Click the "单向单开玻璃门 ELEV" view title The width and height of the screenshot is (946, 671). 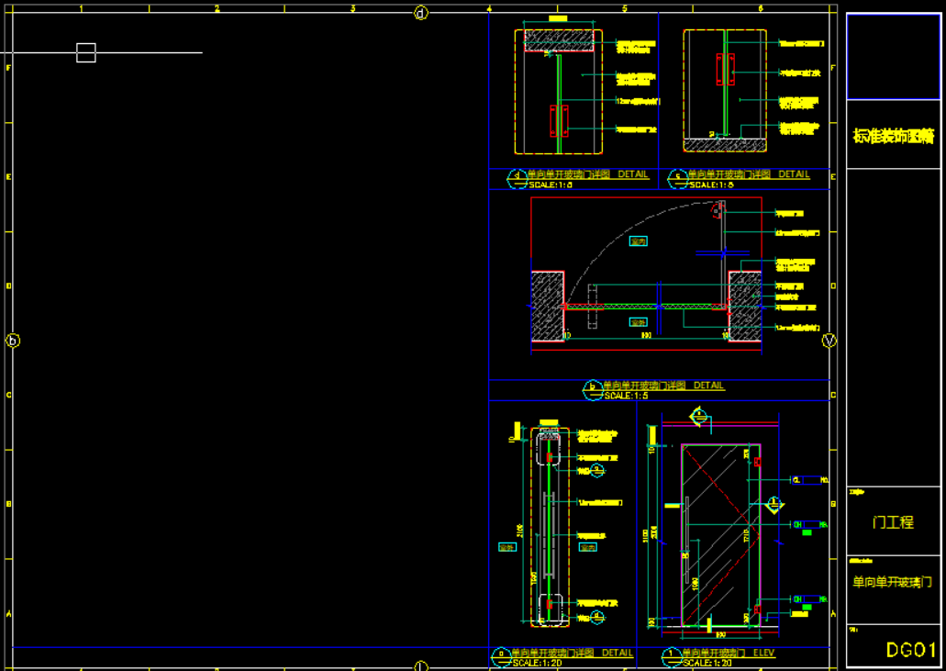pyautogui.click(x=729, y=653)
